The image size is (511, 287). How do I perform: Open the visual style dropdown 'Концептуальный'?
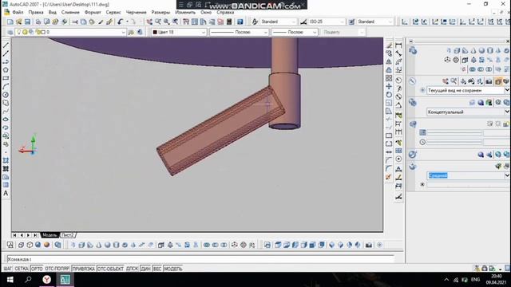[468, 112]
